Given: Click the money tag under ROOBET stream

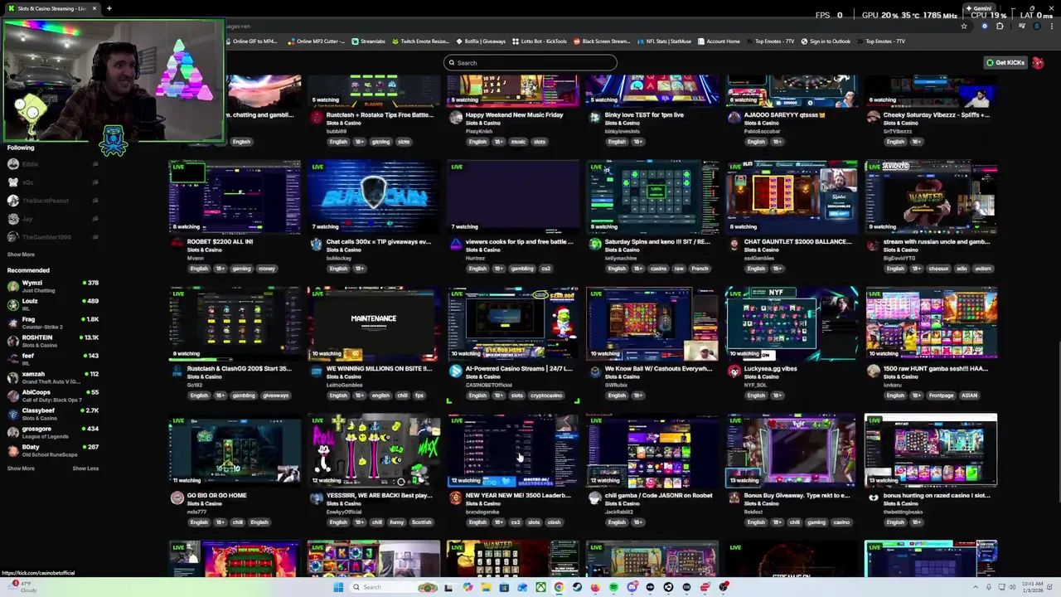Looking at the screenshot, I should [266, 269].
